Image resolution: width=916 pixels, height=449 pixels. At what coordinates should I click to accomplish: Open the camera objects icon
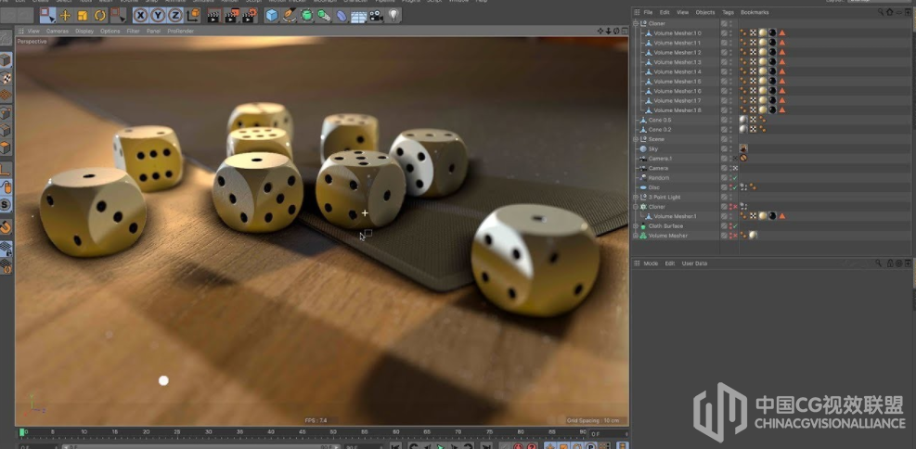pyautogui.click(x=376, y=16)
